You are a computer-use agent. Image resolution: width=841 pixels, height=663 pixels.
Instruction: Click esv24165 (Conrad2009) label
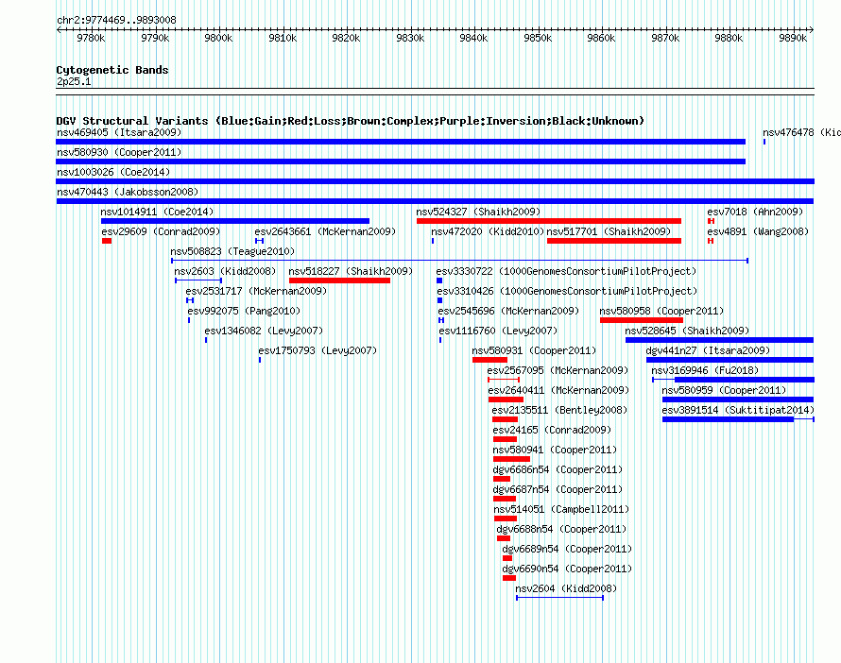pos(552,430)
